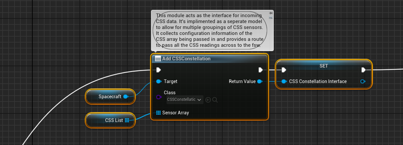
Task: Click the Return Value output pin
Action: (260, 81)
